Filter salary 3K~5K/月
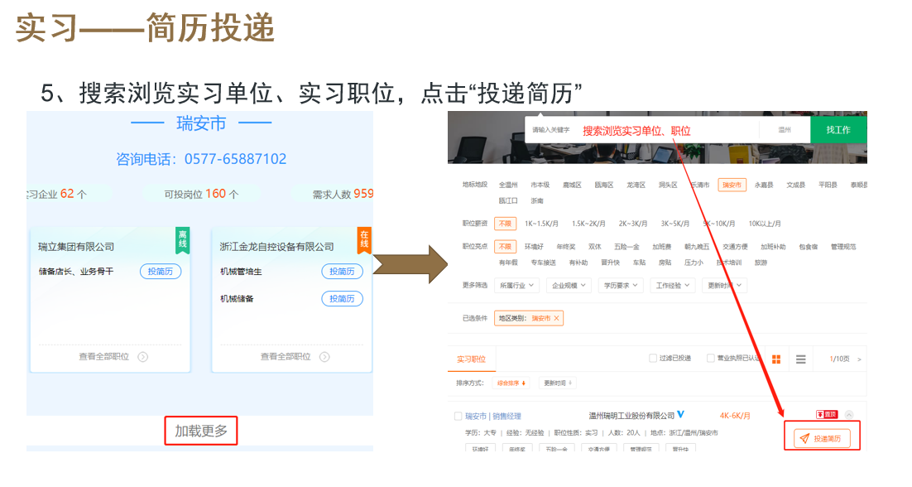 (675, 224)
